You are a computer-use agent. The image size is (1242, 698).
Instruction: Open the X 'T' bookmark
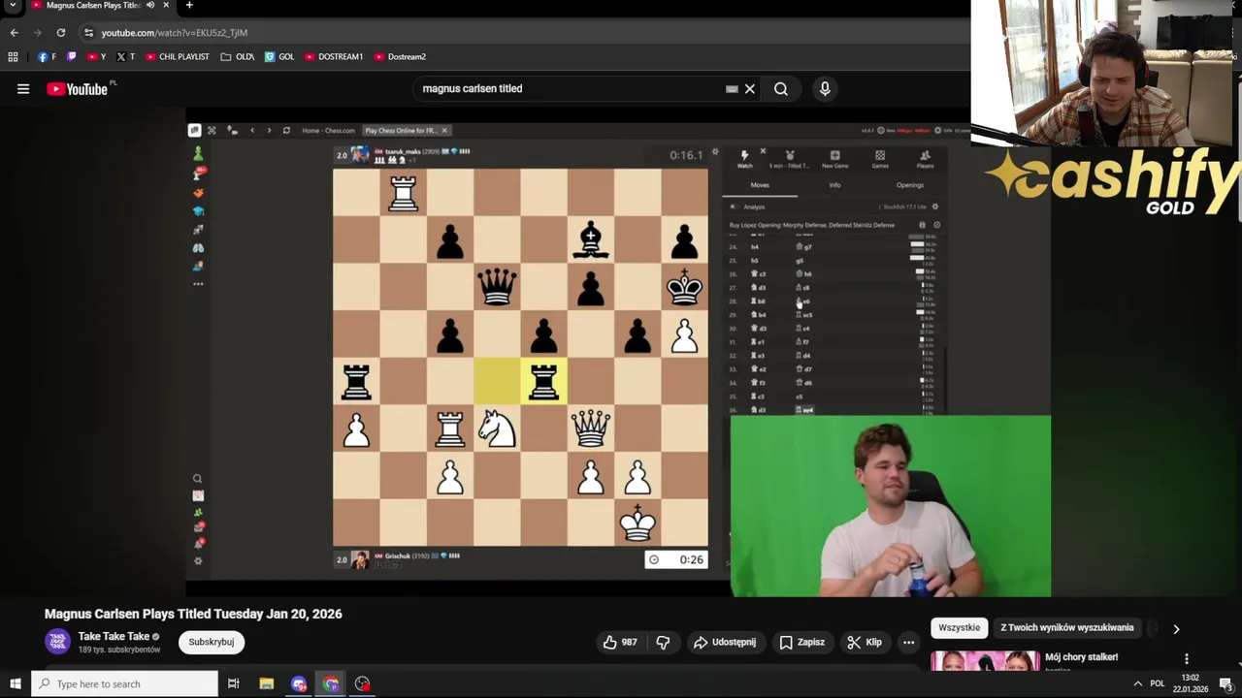pos(125,57)
